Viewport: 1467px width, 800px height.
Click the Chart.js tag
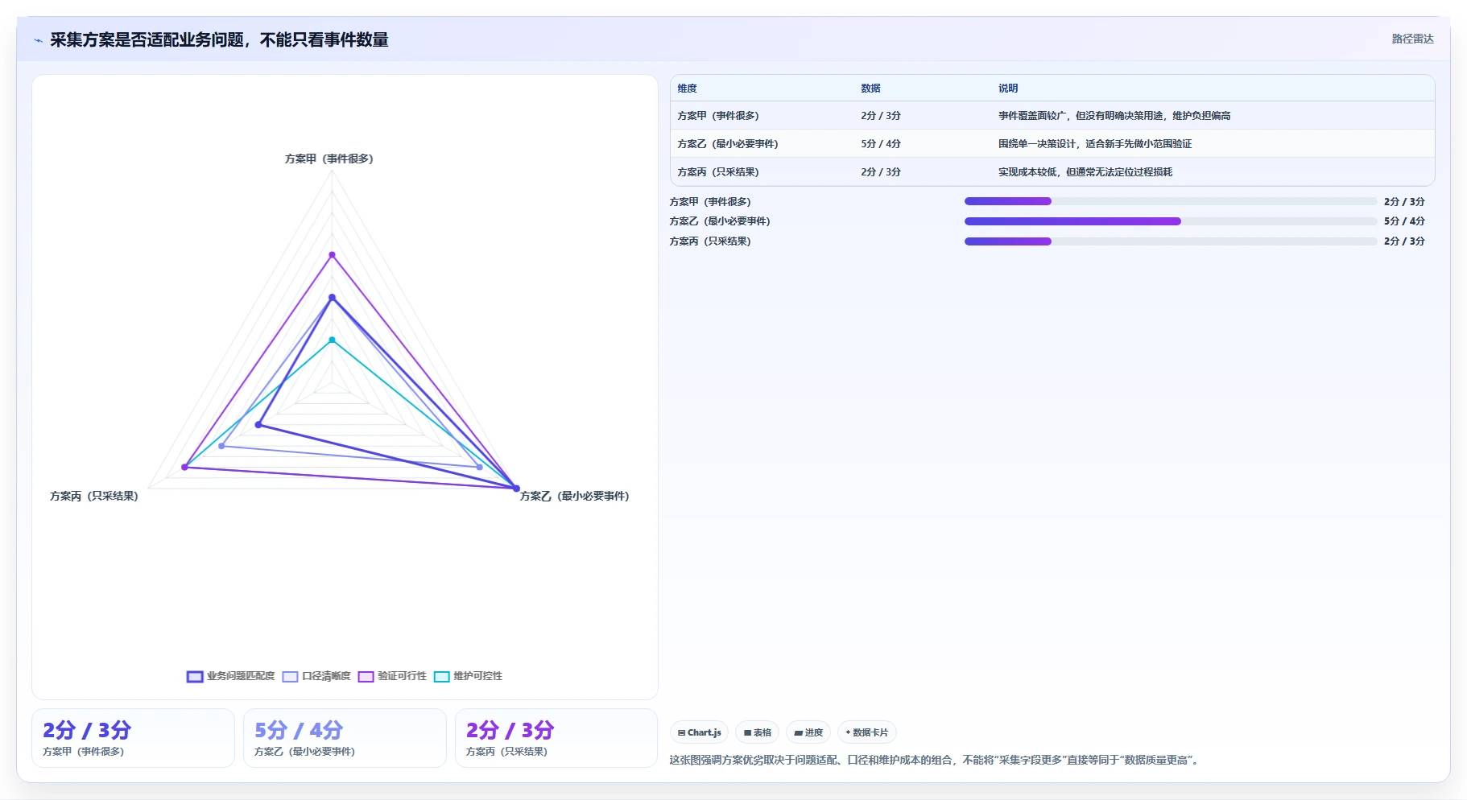click(699, 732)
